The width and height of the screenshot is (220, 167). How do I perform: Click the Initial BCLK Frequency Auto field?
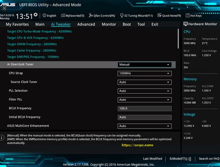point(144,117)
